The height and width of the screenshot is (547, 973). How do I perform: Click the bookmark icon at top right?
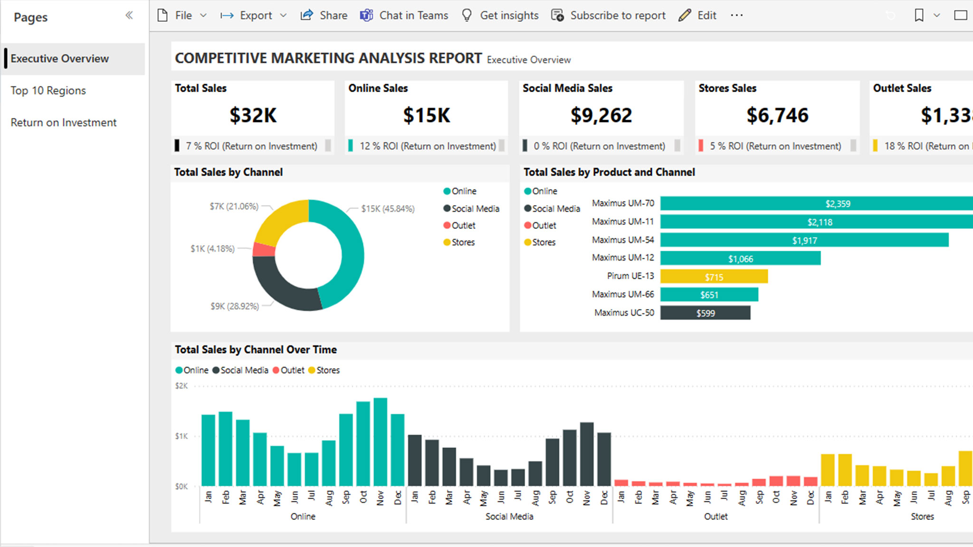pyautogui.click(x=918, y=15)
